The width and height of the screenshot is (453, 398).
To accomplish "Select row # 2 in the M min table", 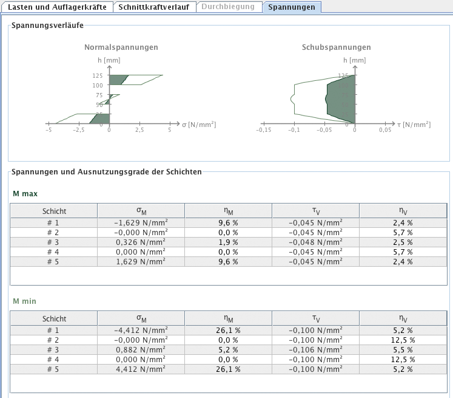I will click(x=54, y=339).
